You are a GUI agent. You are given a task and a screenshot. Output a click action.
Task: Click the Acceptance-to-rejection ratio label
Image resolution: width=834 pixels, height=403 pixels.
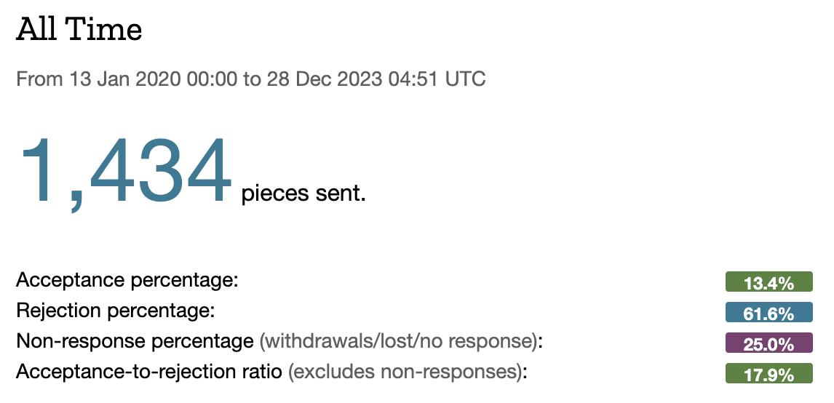(x=149, y=372)
